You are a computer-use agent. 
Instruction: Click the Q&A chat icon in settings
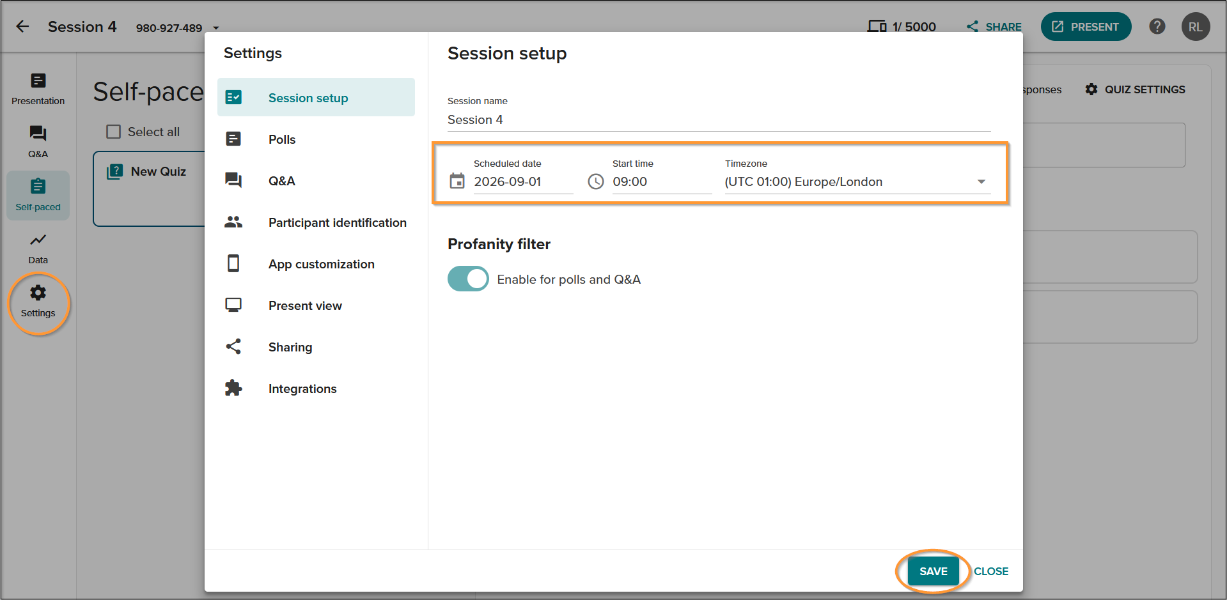pos(233,180)
